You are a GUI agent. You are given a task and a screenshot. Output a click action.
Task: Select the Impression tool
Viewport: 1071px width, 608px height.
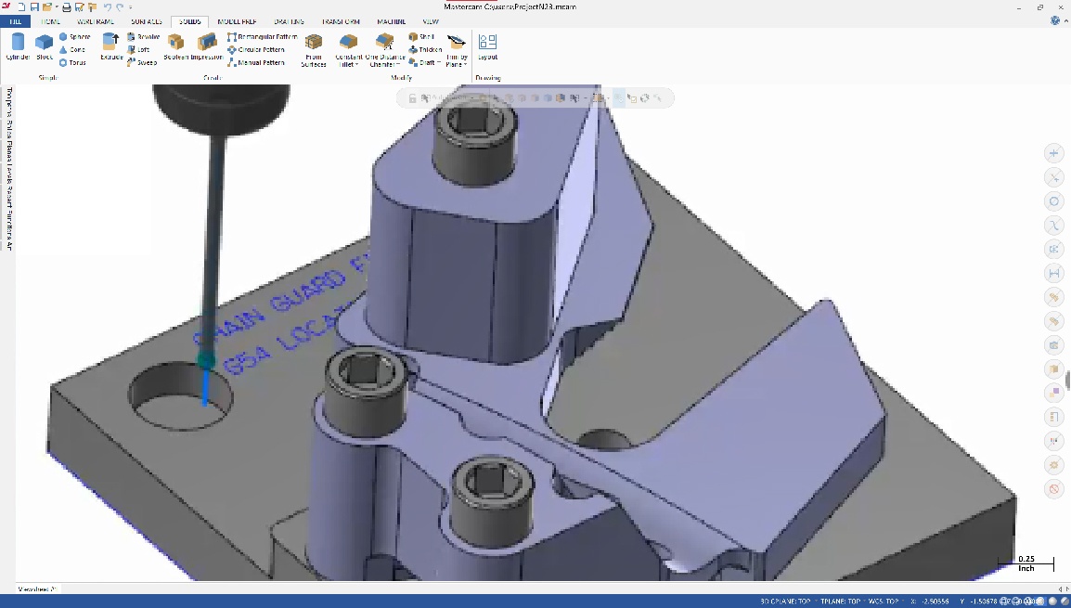[207, 45]
